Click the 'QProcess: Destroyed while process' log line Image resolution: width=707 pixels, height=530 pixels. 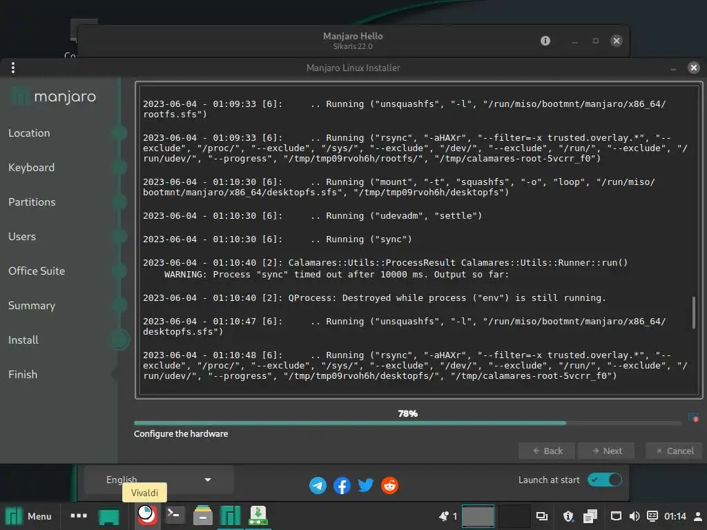374,298
